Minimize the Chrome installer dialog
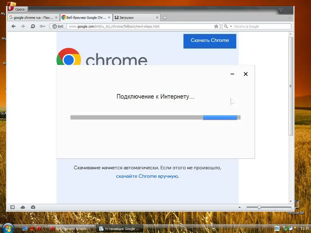 tap(232, 74)
